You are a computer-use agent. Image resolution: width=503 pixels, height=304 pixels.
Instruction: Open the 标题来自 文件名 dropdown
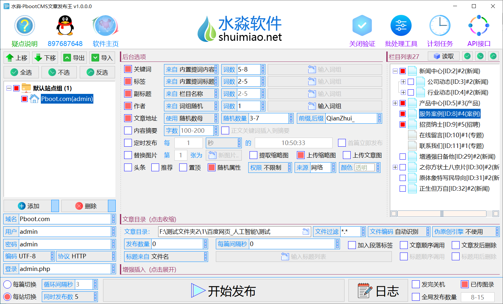(166, 256)
